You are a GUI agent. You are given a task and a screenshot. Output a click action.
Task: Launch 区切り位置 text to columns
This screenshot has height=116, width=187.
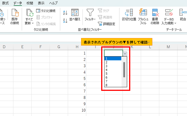coord(129,15)
